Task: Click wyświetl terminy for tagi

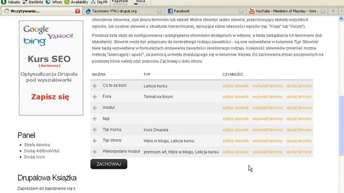Action: [x=268, y=119]
